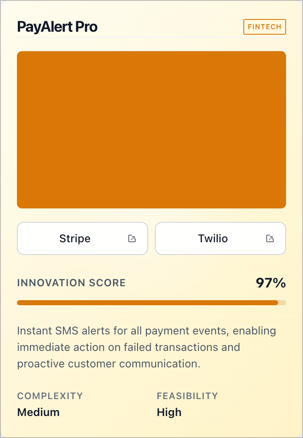
Task: Click the FINTECH category badge
Action: (264, 27)
